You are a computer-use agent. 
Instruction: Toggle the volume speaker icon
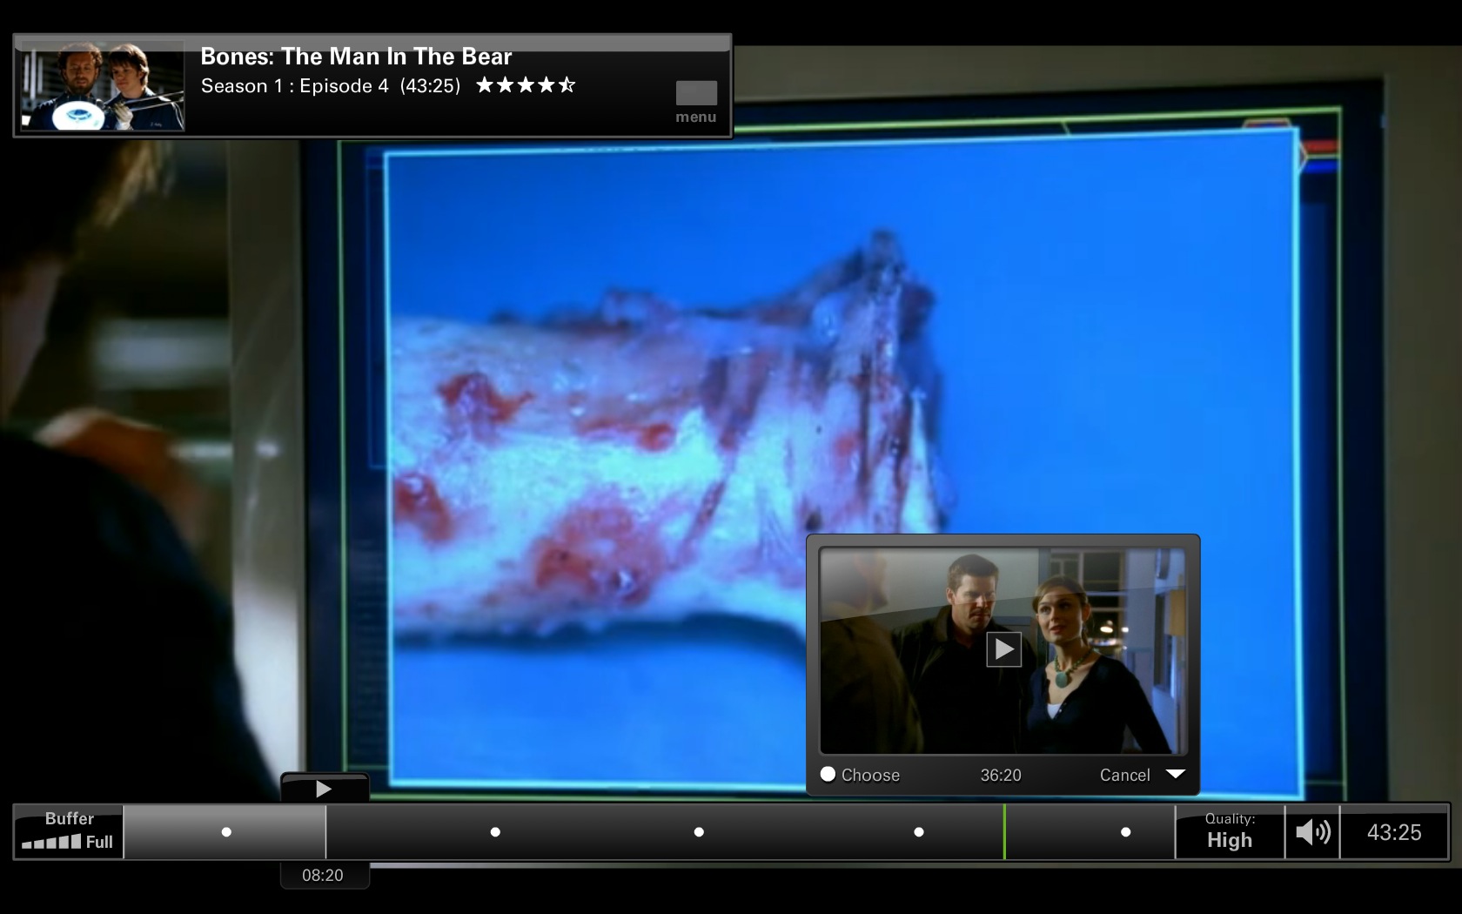click(x=1312, y=832)
